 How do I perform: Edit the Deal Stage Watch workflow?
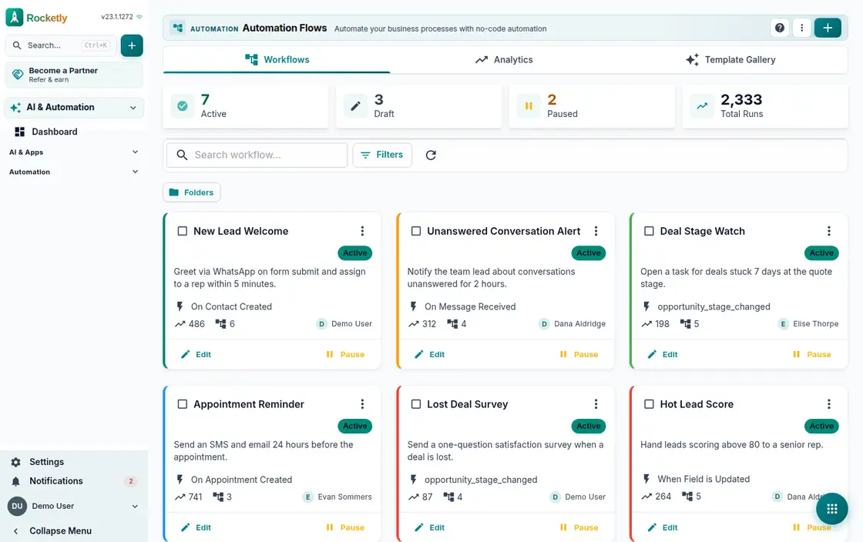click(x=663, y=355)
